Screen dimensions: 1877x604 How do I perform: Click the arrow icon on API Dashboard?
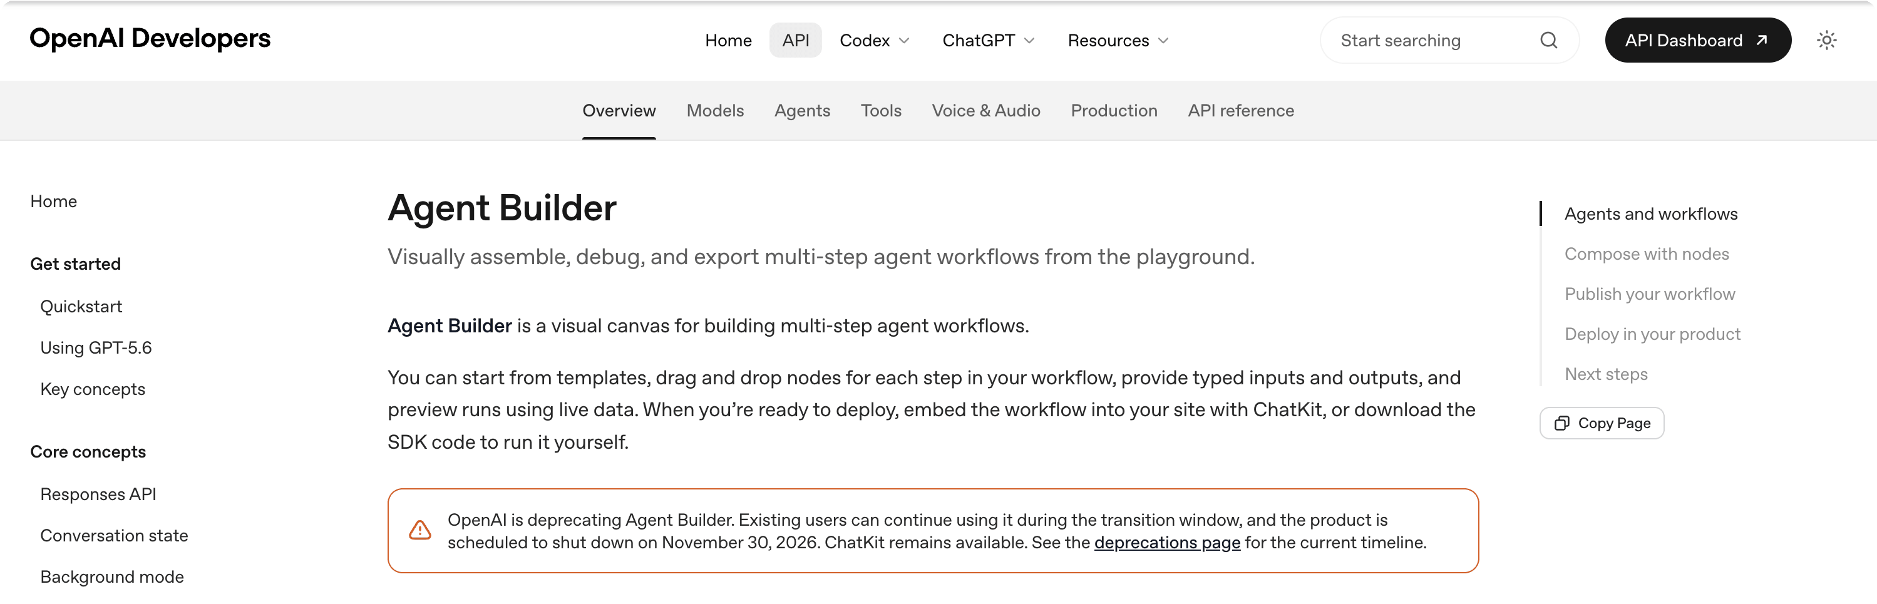coord(1761,40)
